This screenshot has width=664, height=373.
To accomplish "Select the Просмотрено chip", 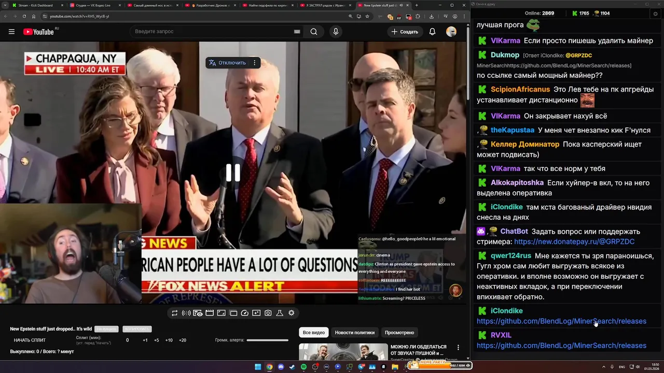I will coord(399,333).
